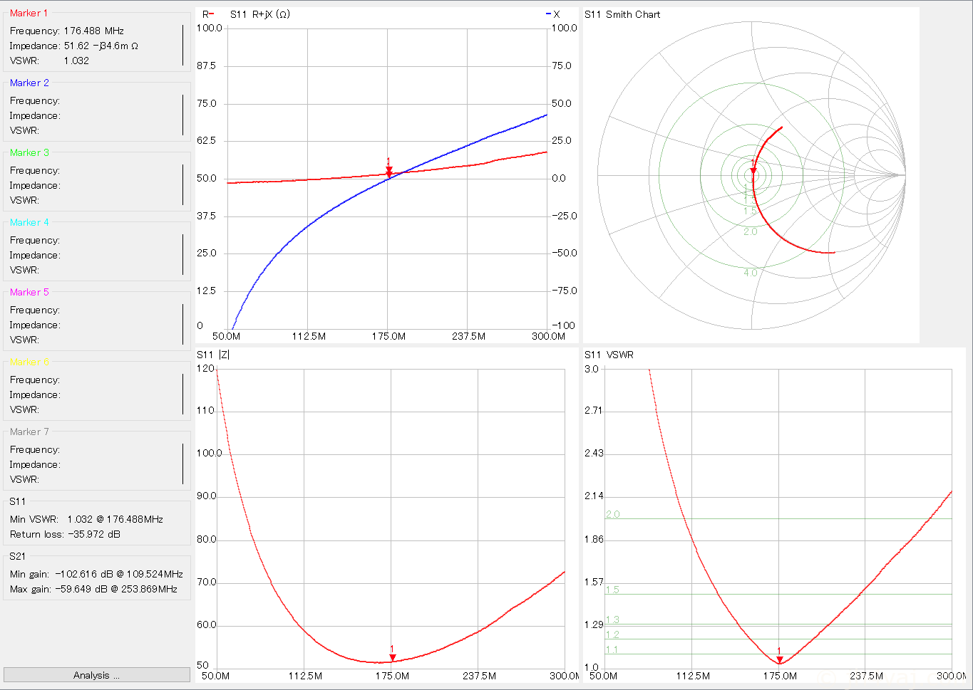Click the Marker 3 group title
Viewport: 973px width, 690px height.
pyautogui.click(x=29, y=152)
